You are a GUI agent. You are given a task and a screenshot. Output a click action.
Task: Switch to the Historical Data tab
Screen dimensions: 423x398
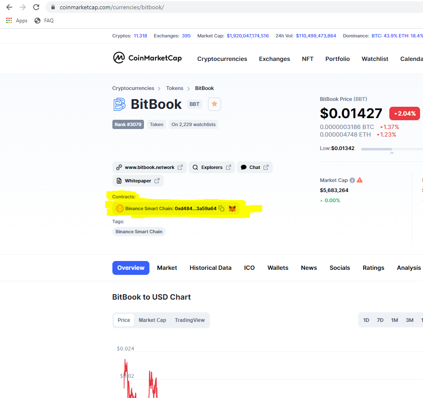tap(210, 268)
